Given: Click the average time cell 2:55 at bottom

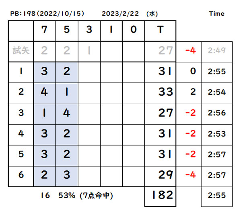Looking at the screenshot, I should point(217,197).
